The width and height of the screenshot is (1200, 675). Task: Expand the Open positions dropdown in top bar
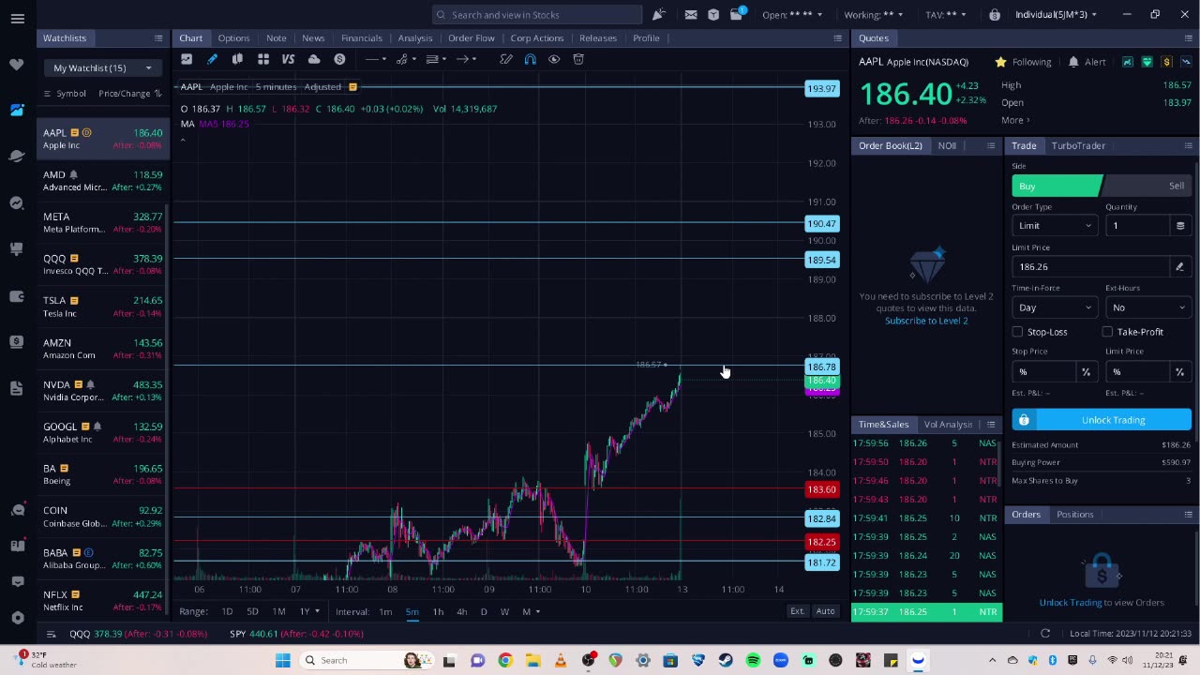point(791,15)
